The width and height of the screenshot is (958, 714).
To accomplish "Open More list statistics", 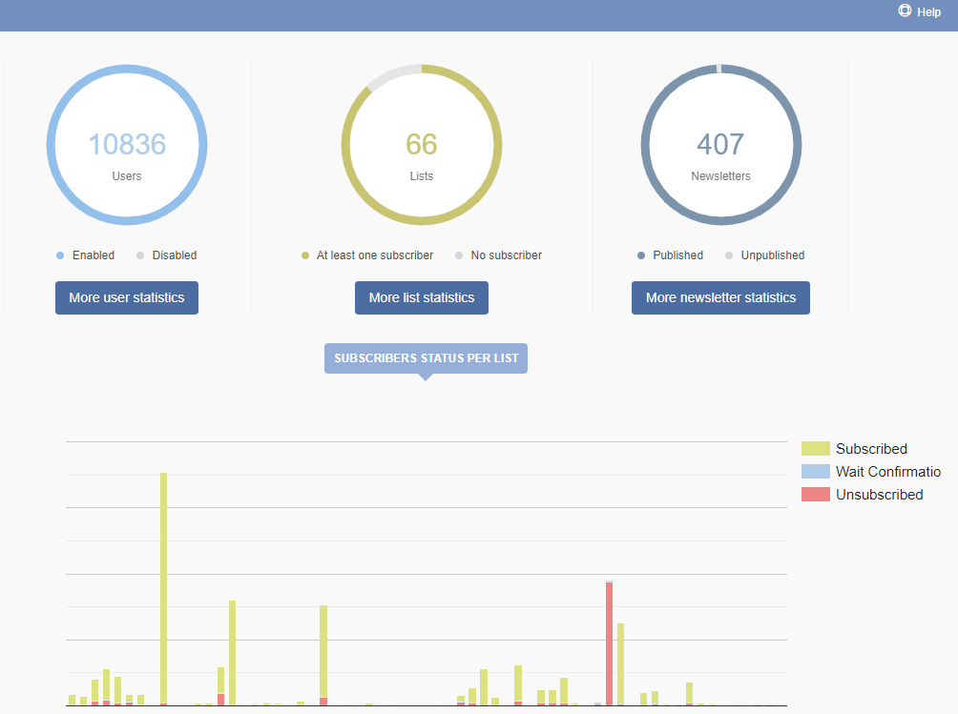I will (x=422, y=297).
